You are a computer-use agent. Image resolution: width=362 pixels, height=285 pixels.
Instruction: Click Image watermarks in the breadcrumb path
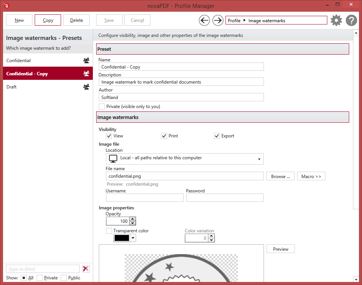point(267,21)
